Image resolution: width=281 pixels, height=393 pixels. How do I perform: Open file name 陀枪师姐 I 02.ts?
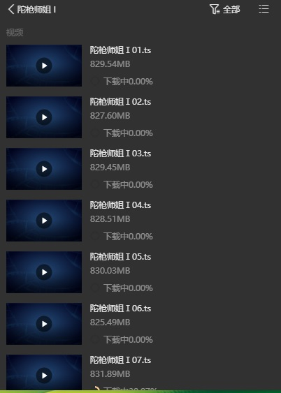(x=120, y=102)
